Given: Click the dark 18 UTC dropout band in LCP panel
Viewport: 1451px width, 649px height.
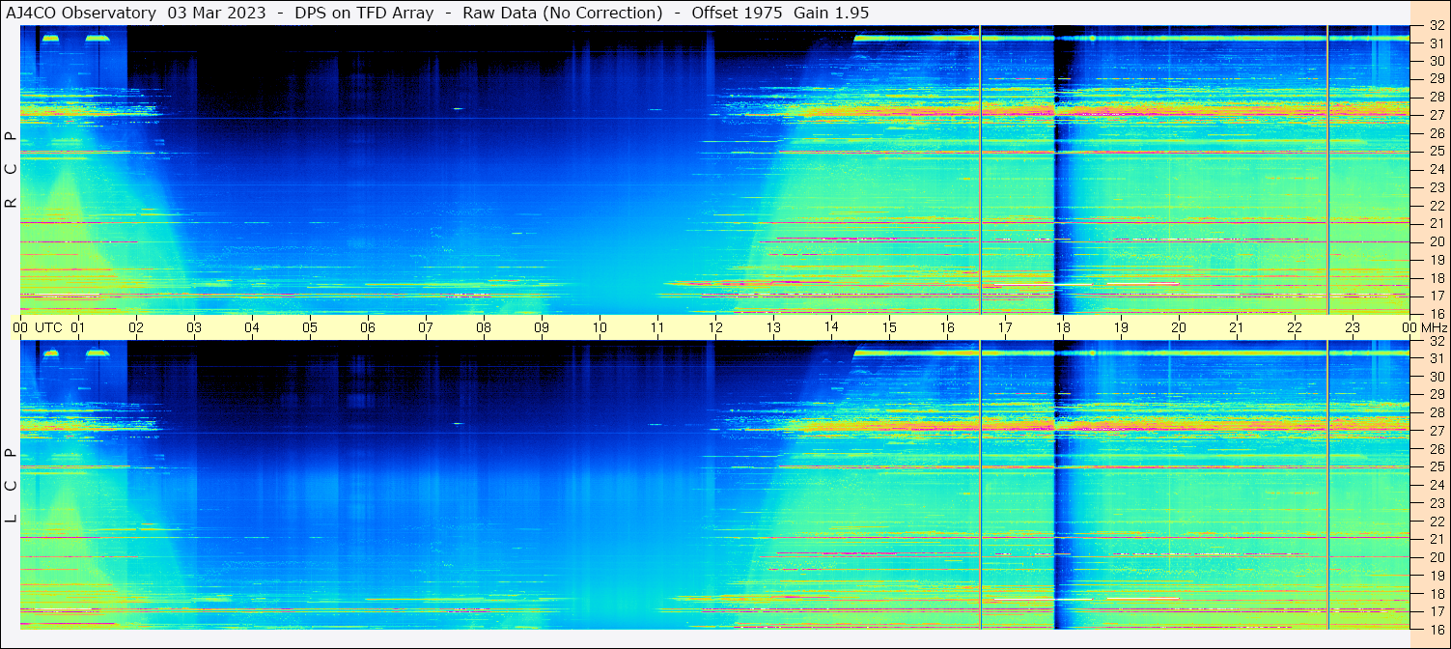Looking at the screenshot, I should (x=1063, y=485).
